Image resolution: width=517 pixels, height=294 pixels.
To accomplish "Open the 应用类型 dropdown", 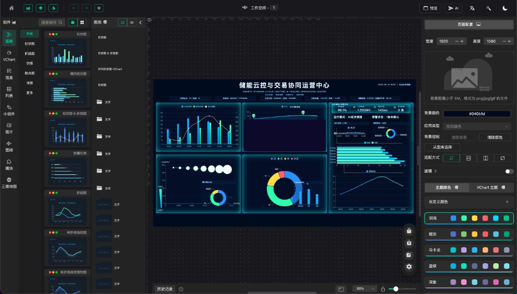I will (x=477, y=127).
